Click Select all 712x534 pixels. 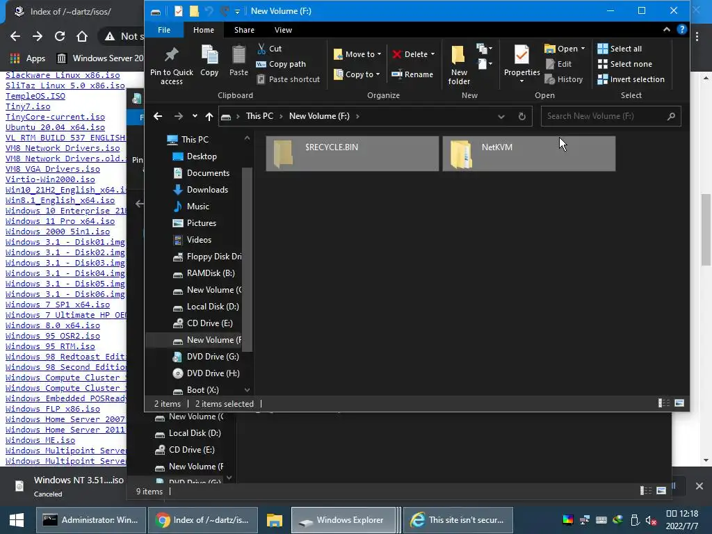(620, 49)
